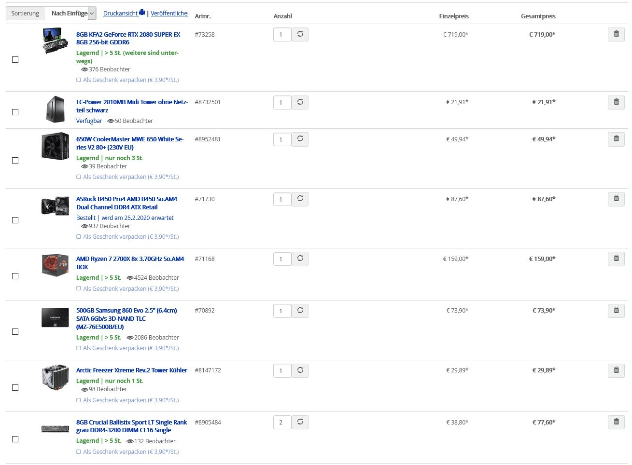Update quantity of LC-Power 2010MB tower
This screenshot has width=632, height=465.
click(300, 102)
